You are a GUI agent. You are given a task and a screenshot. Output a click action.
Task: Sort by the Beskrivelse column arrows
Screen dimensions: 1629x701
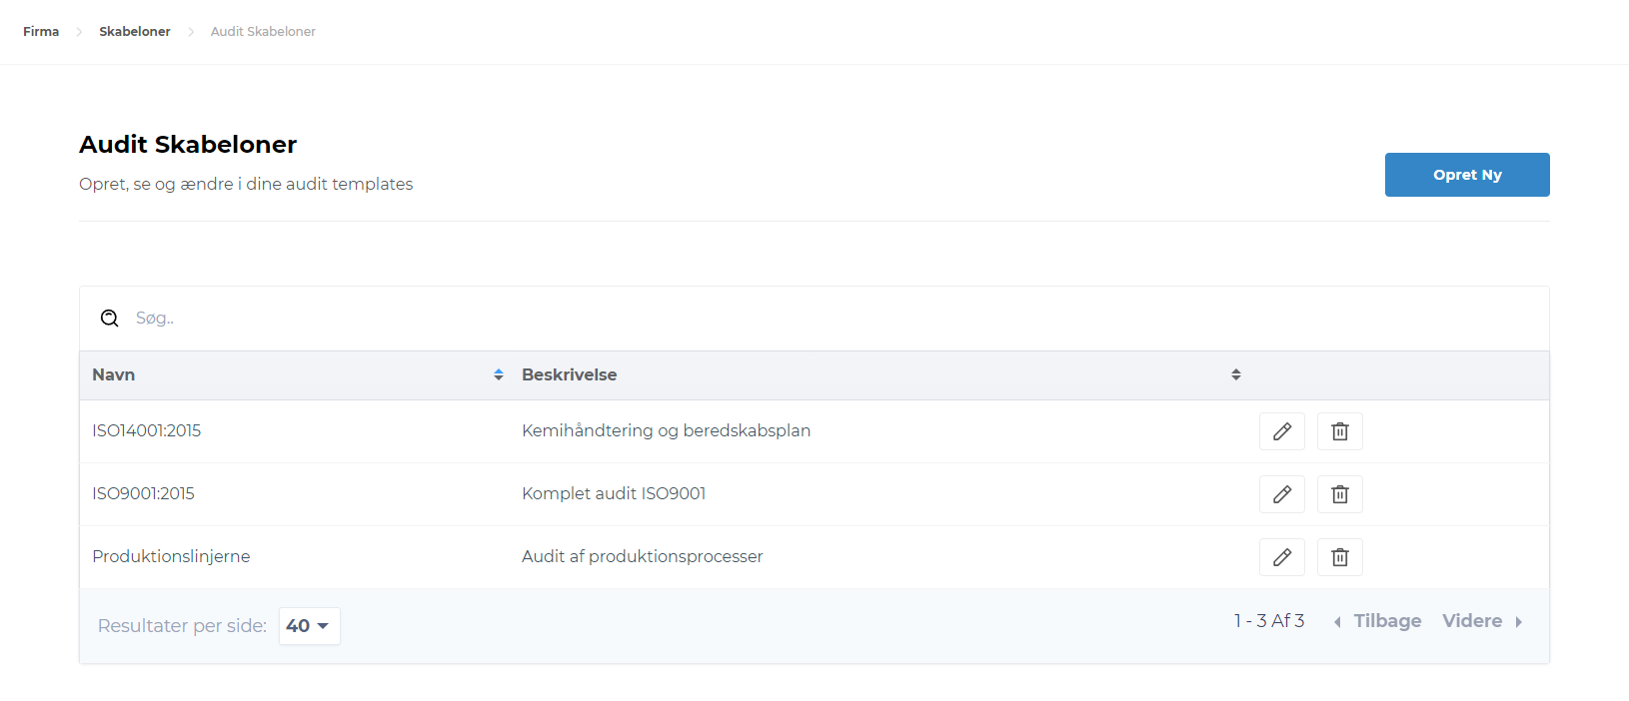point(1236,374)
